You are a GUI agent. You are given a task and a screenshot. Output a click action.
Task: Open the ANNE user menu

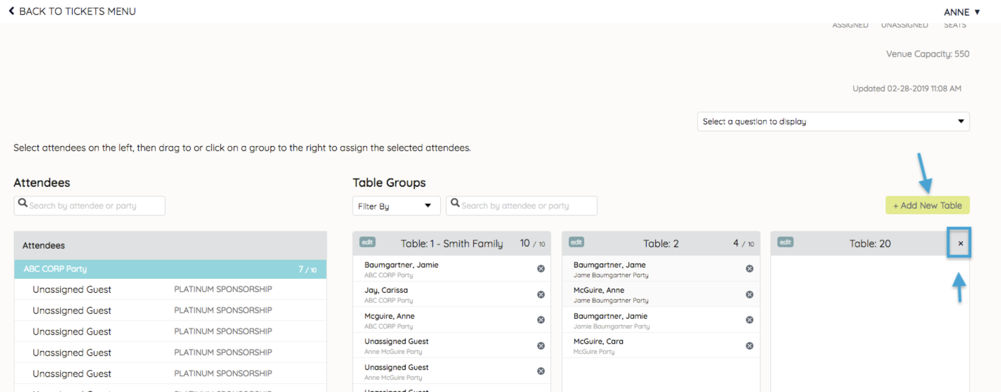click(x=962, y=12)
